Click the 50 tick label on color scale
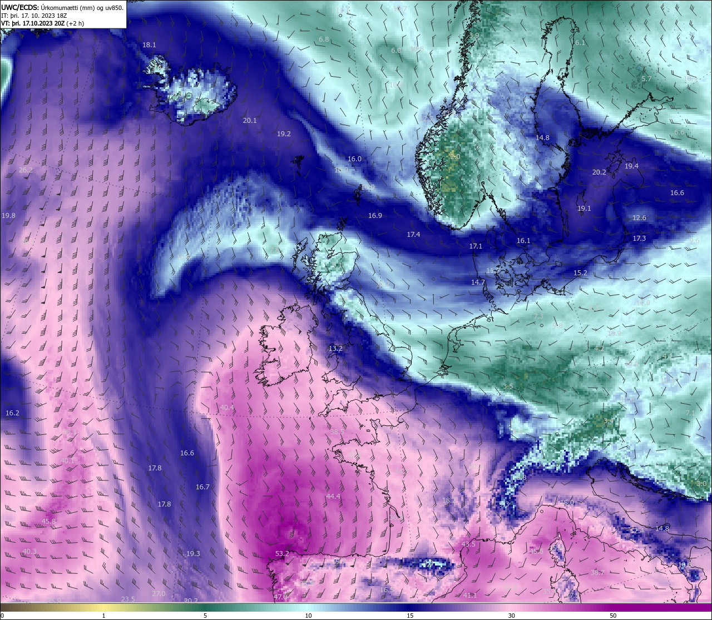Image resolution: width=712 pixels, height=620 pixels. [x=613, y=616]
